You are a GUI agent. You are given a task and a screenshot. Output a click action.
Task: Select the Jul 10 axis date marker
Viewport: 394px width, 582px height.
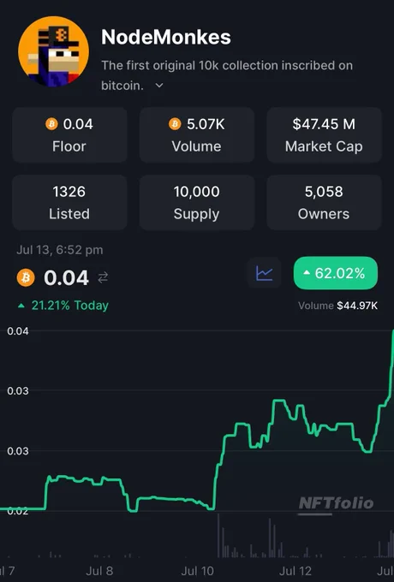[x=197, y=571]
